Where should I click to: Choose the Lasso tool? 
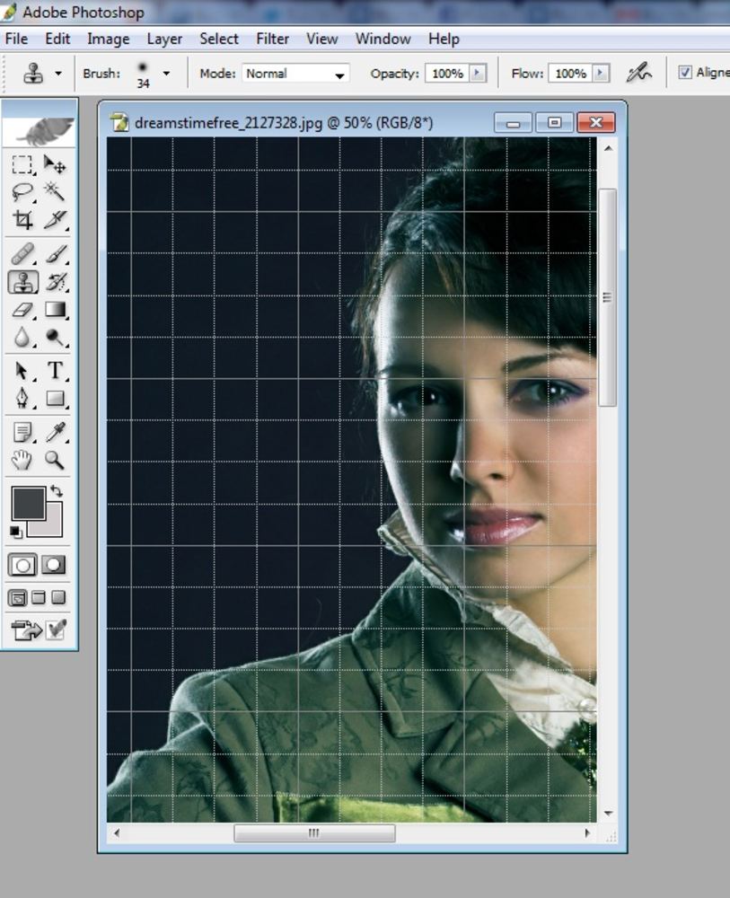click(22, 192)
